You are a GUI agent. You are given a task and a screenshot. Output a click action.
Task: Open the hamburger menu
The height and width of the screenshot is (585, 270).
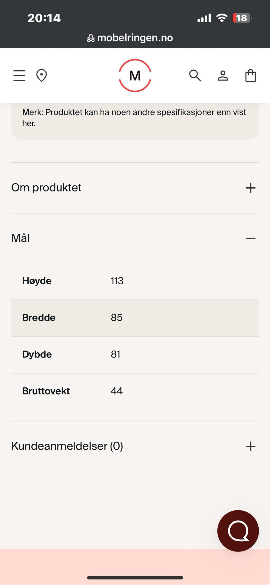[x=19, y=75]
